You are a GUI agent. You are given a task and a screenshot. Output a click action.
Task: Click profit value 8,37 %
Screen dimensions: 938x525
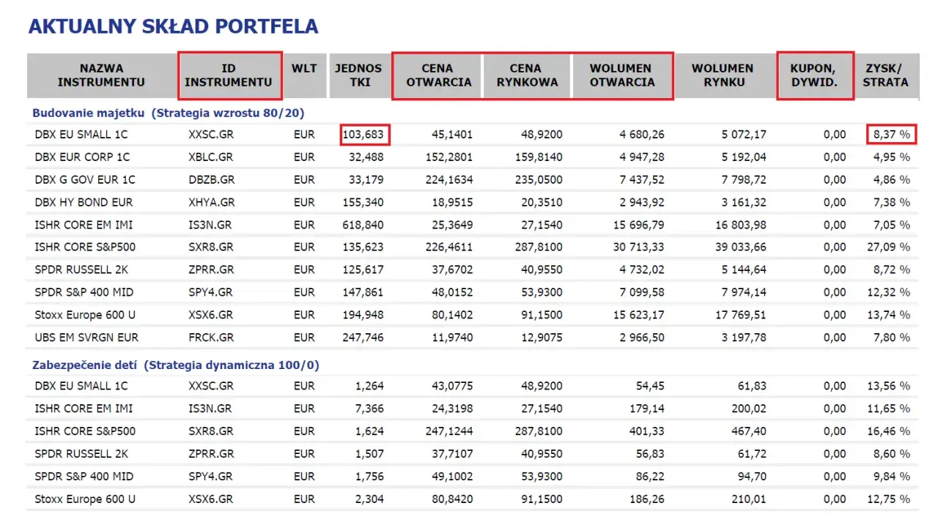pyautogui.click(x=892, y=135)
